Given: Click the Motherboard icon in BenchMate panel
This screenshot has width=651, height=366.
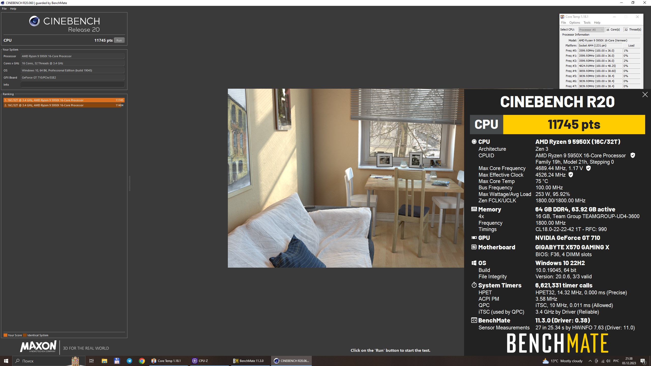Looking at the screenshot, I should click(474, 247).
